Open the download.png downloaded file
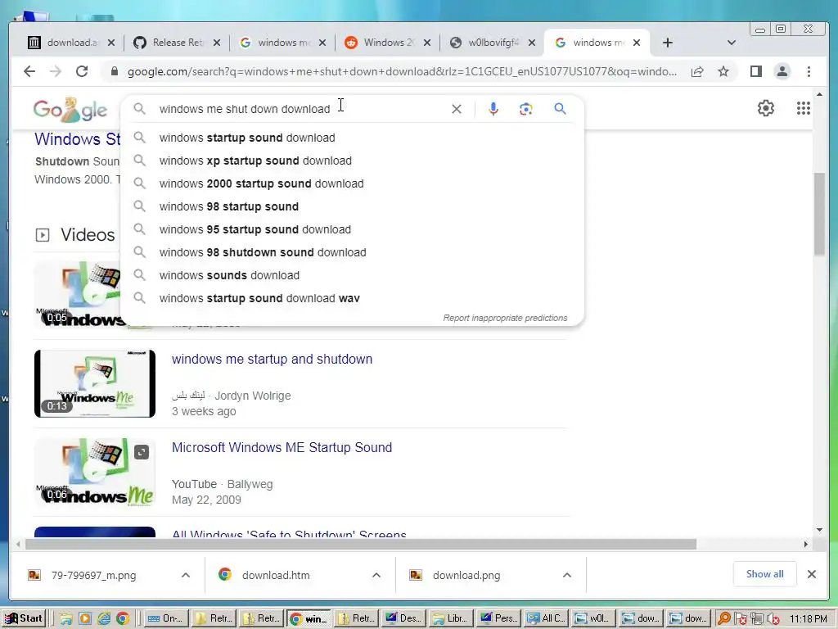 point(466,575)
